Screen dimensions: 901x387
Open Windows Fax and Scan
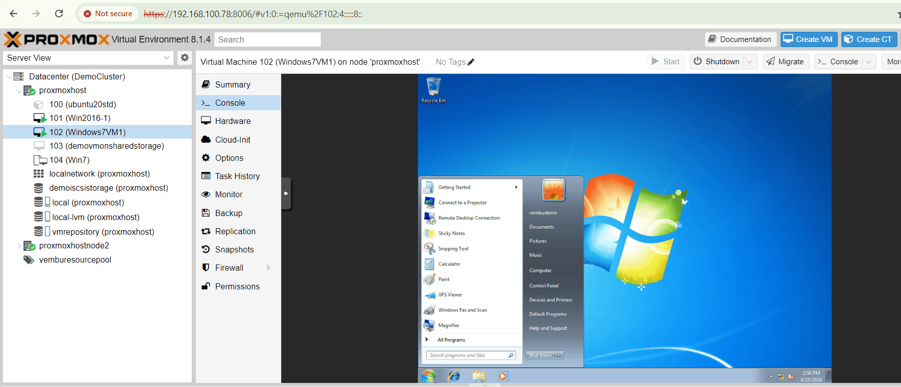[470, 310]
